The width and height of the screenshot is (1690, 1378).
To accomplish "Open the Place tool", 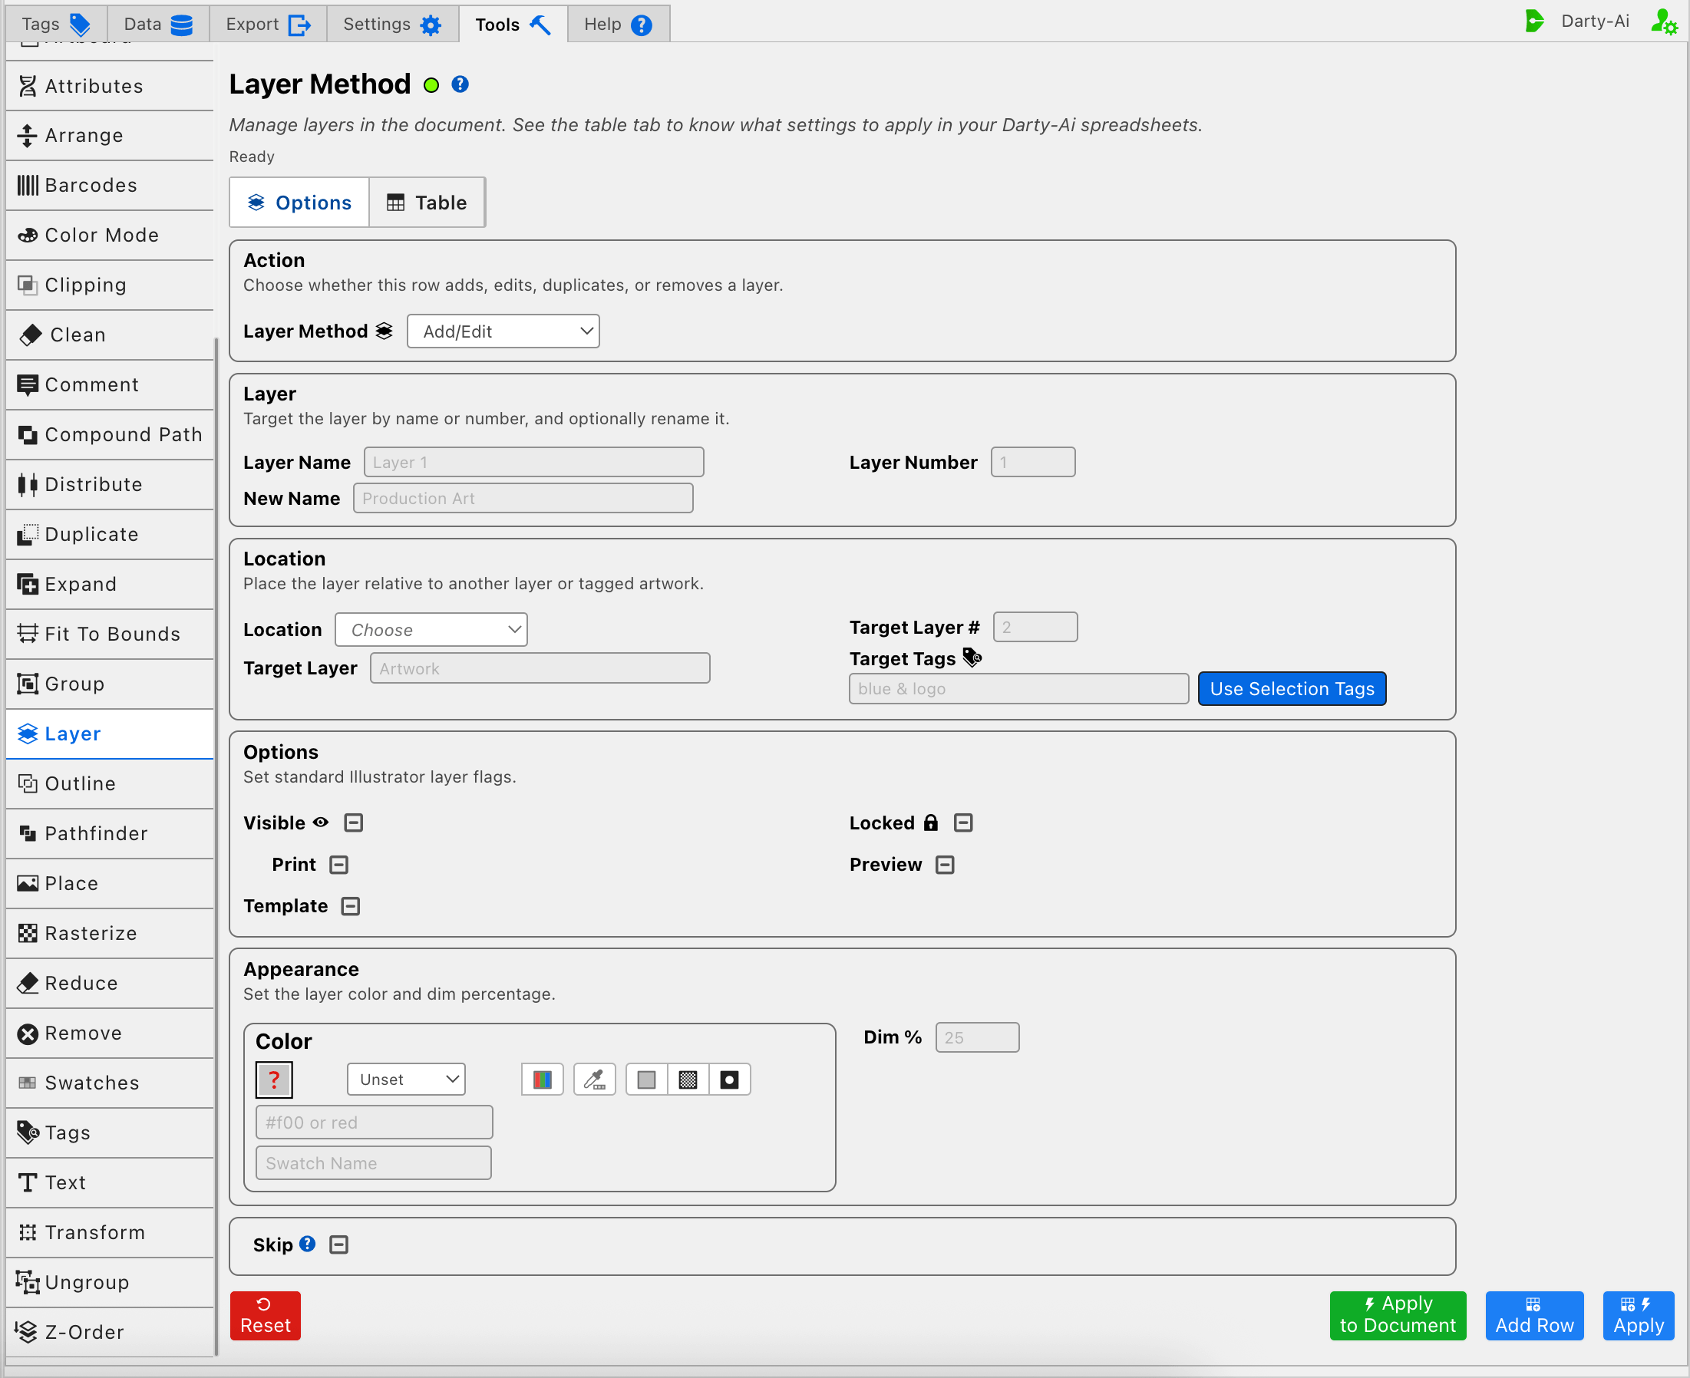I will [x=110, y=883].
